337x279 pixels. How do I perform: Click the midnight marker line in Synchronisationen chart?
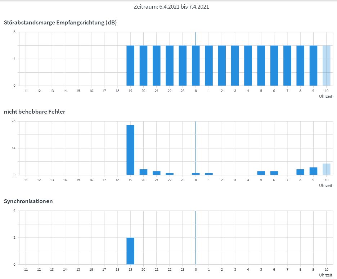click(x=196, y=237)
